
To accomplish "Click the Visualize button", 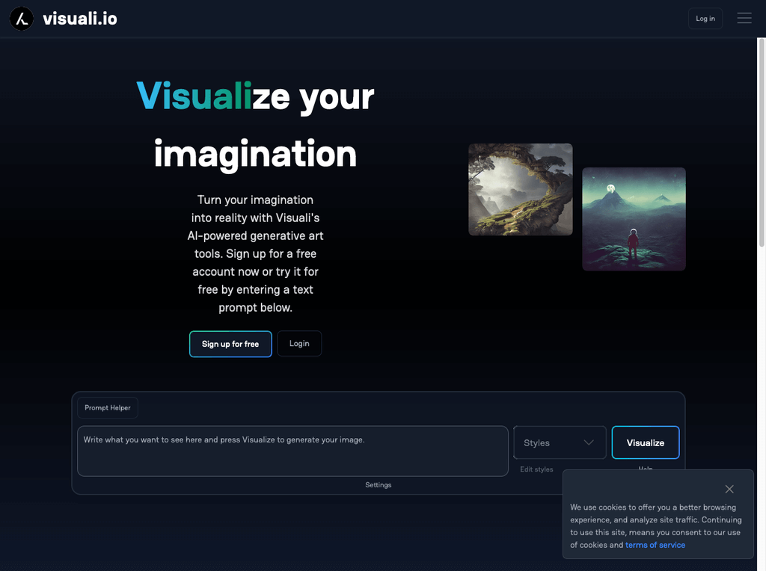I will pos(645,442).
